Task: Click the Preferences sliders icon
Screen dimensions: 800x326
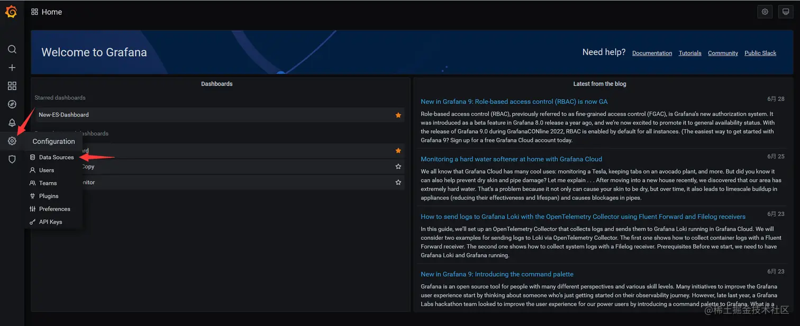Action: click(x=33, y=209)
